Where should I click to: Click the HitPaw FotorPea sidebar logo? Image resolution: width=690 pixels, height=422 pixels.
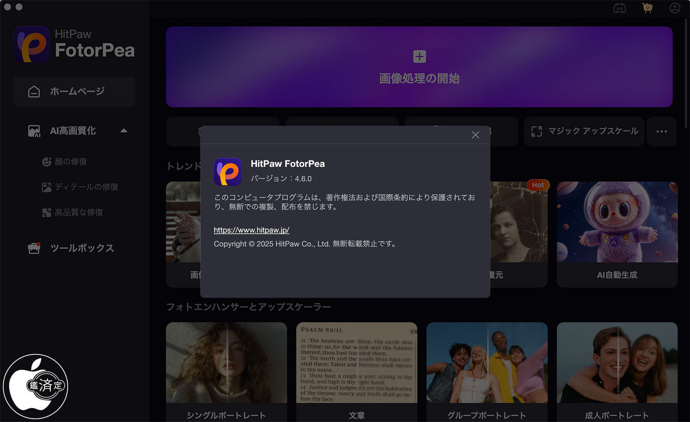pyautogui.click(x=74, y=44)
